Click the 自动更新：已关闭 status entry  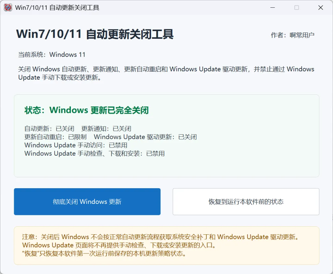click(49, 129)
